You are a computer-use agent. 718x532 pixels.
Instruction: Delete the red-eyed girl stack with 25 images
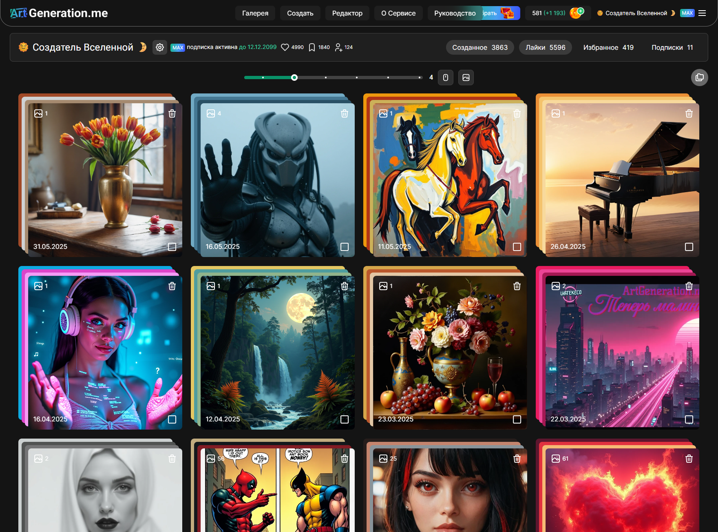click(x=517, y=459)
